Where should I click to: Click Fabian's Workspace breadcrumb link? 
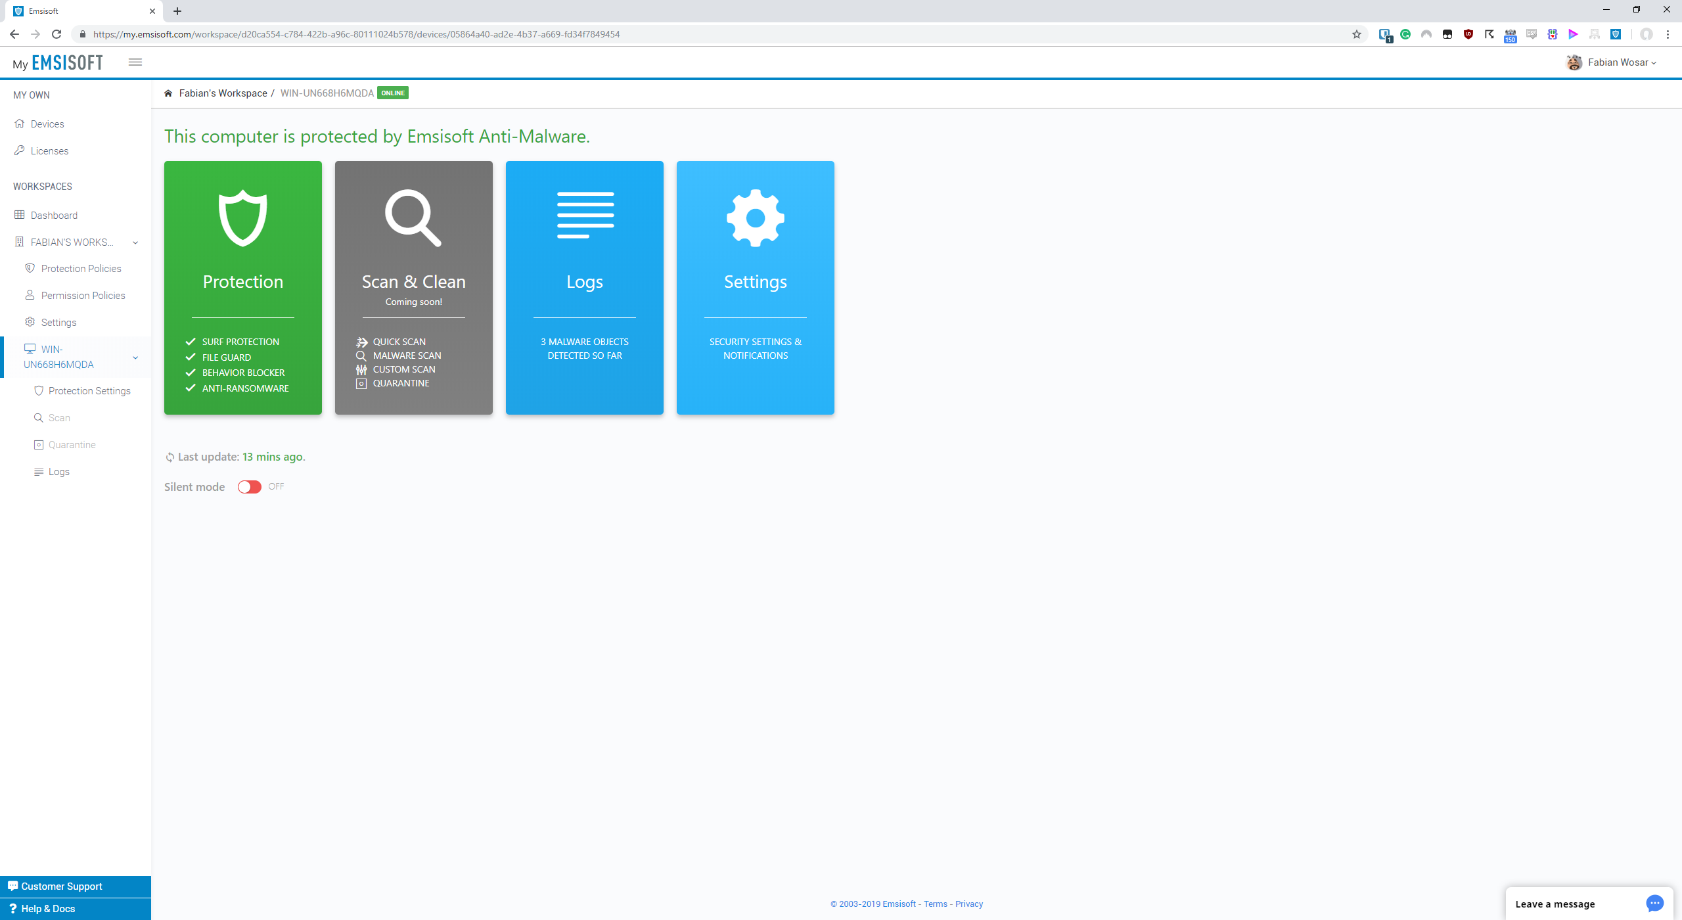[x=223, y=93]
